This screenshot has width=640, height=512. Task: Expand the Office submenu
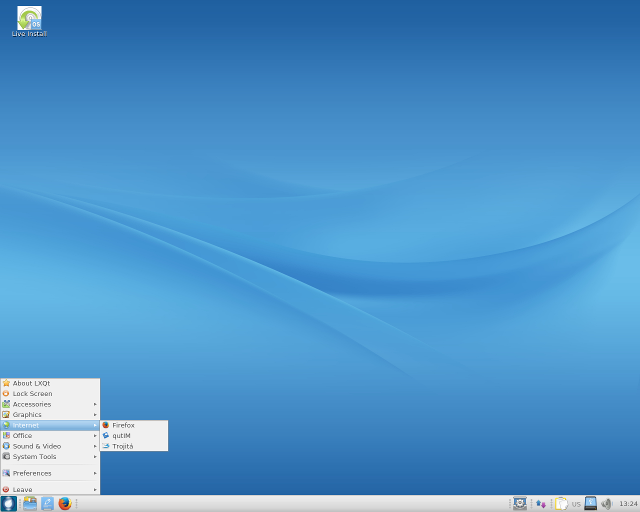[50, 435]
